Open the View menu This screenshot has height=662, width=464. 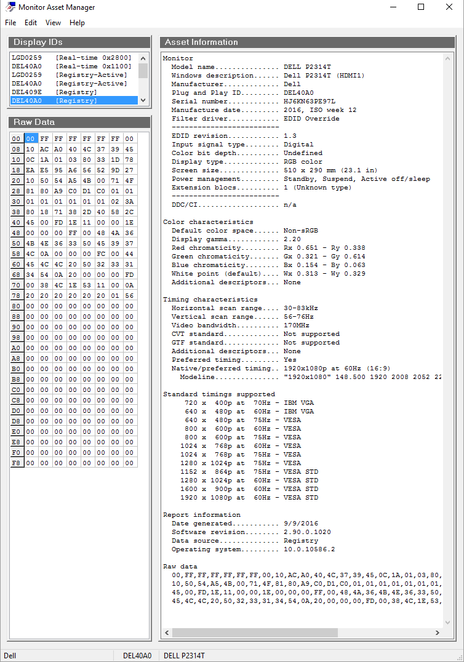click(54, 23)
